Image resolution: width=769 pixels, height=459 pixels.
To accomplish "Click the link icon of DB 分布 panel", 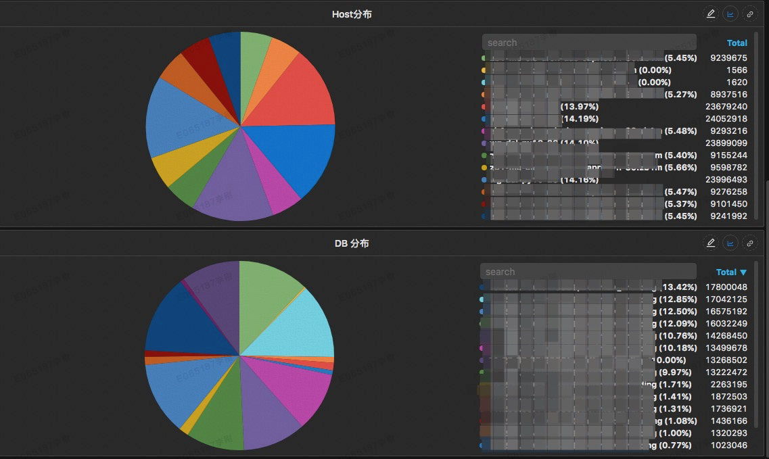I will (750, 243).
